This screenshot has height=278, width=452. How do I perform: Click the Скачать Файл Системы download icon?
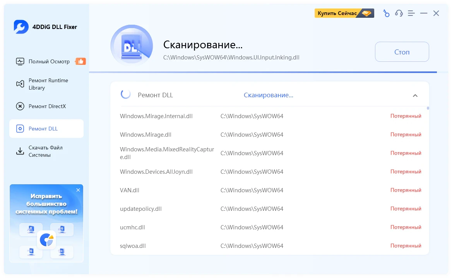[x=20, y=151]
